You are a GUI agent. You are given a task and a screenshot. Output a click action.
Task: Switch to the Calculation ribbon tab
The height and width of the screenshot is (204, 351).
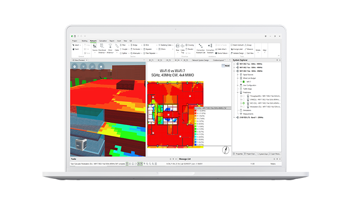click(x=103, y=41)
